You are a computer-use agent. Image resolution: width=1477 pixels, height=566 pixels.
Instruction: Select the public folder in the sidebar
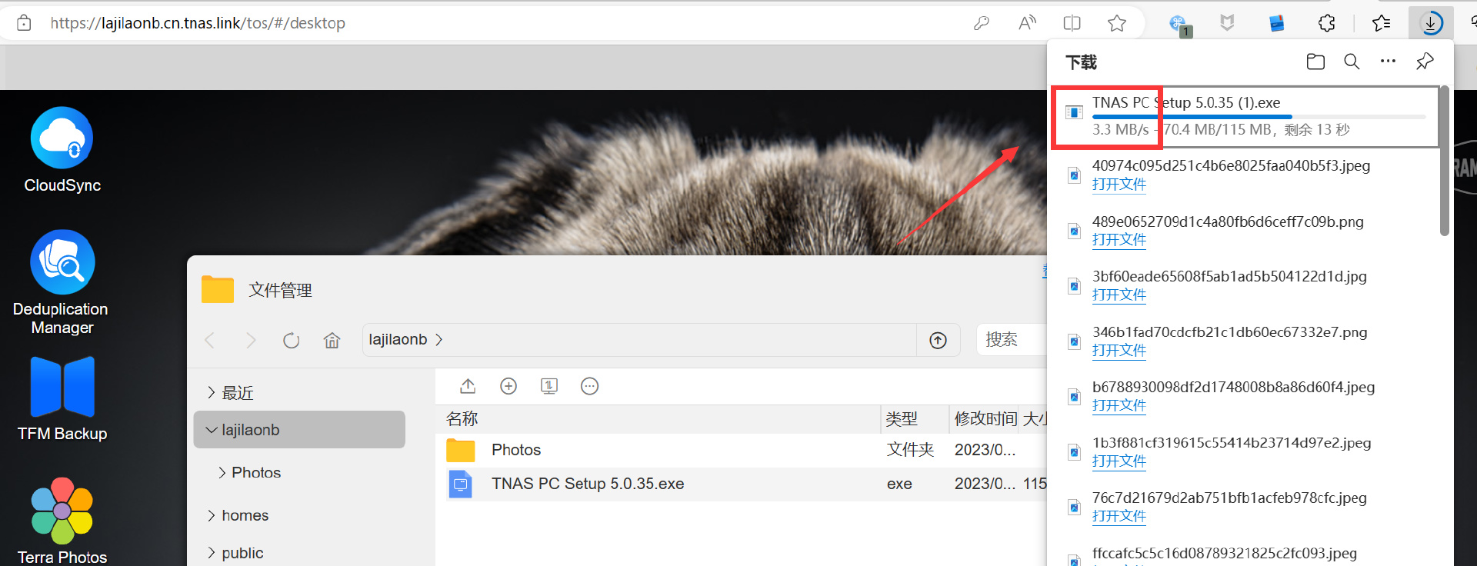click(x=242, y=553)
